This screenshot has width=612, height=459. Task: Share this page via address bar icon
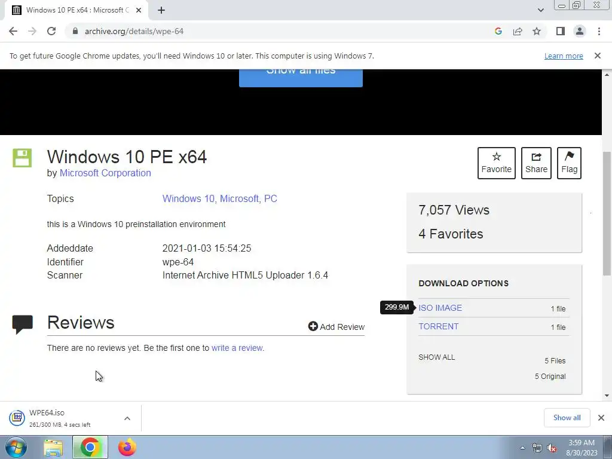click(518, 31)
